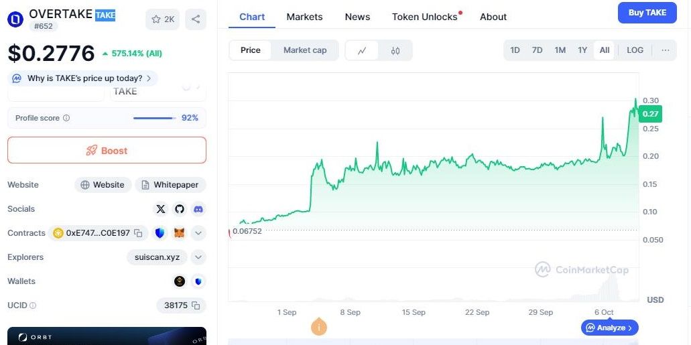Image resolution: width=691 pixels, height=345 pixels.
Task: Switch the chart to Market cap
Action: (305, 50)
